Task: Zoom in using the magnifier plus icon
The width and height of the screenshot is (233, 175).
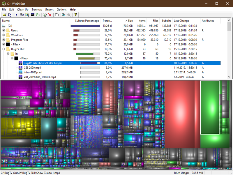Action: click(x=63, y=15)
